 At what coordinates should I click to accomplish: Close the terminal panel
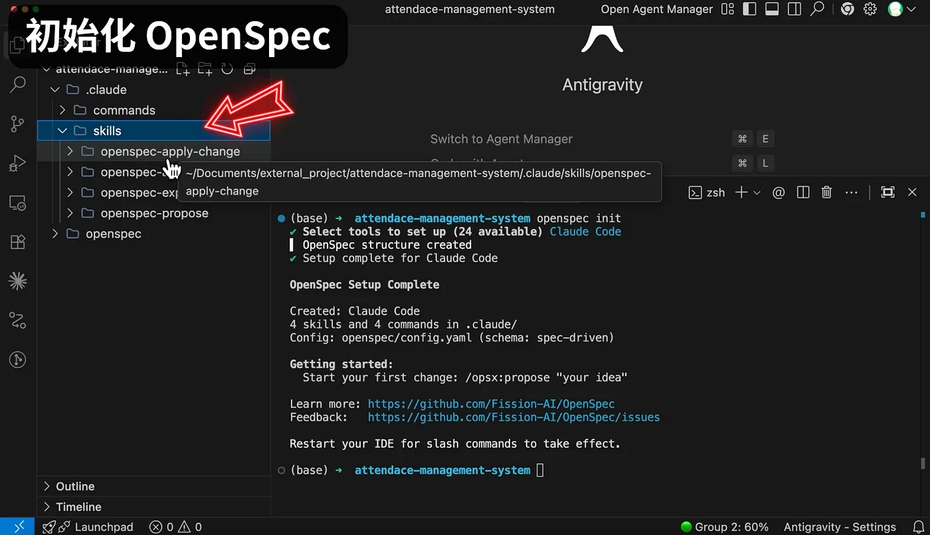pos(912,192)
